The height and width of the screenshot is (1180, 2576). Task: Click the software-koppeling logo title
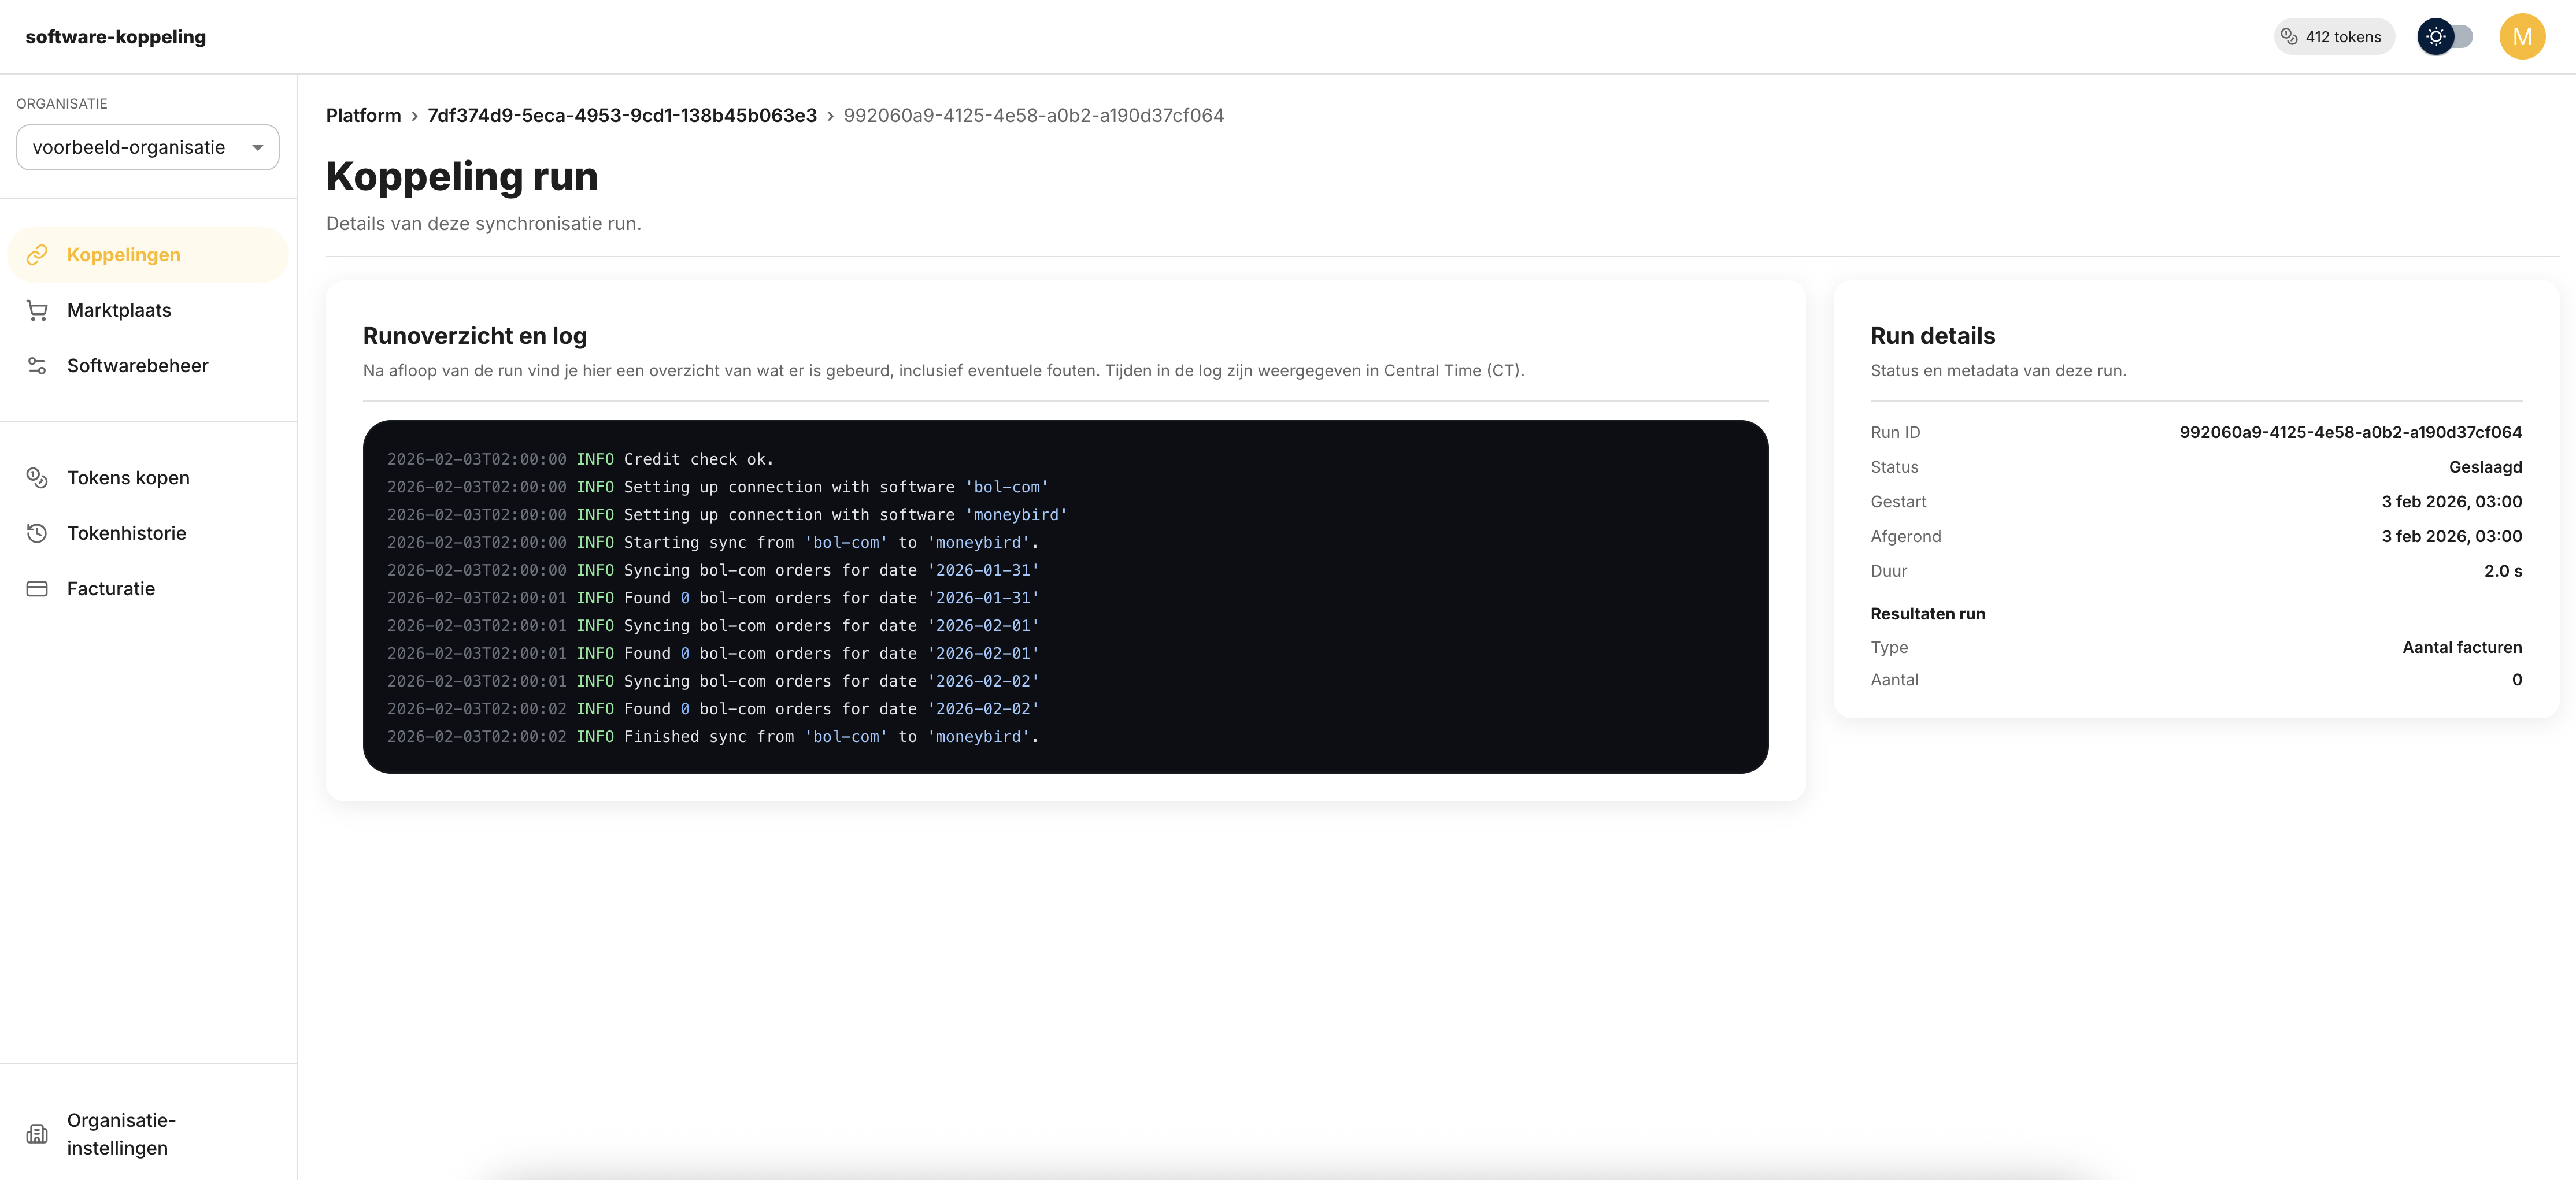[x=116, y=37]
